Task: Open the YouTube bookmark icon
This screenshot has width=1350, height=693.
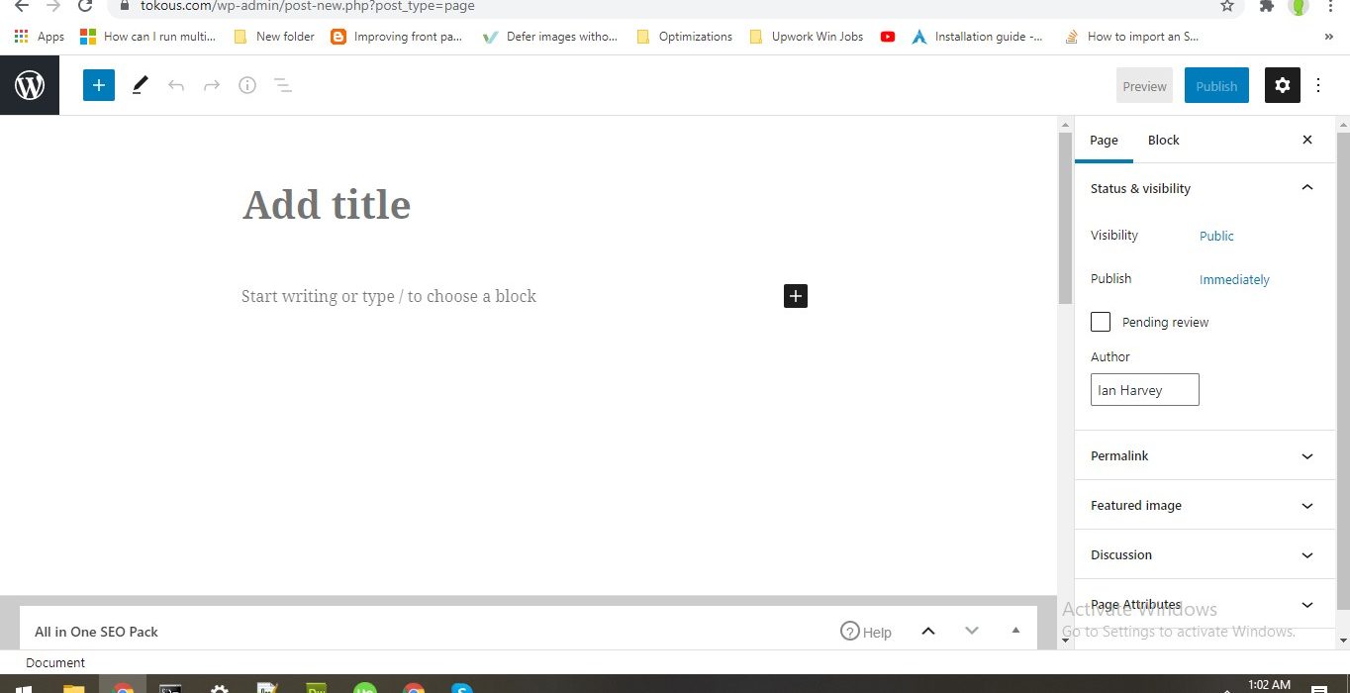Action: click(x=888, y=37)
